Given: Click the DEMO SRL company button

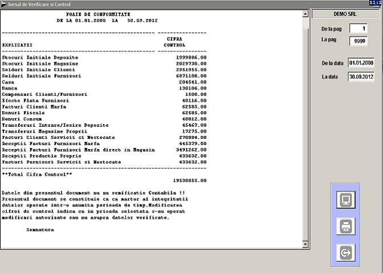Looking at the screenshot, I should (x=346, y=14).
